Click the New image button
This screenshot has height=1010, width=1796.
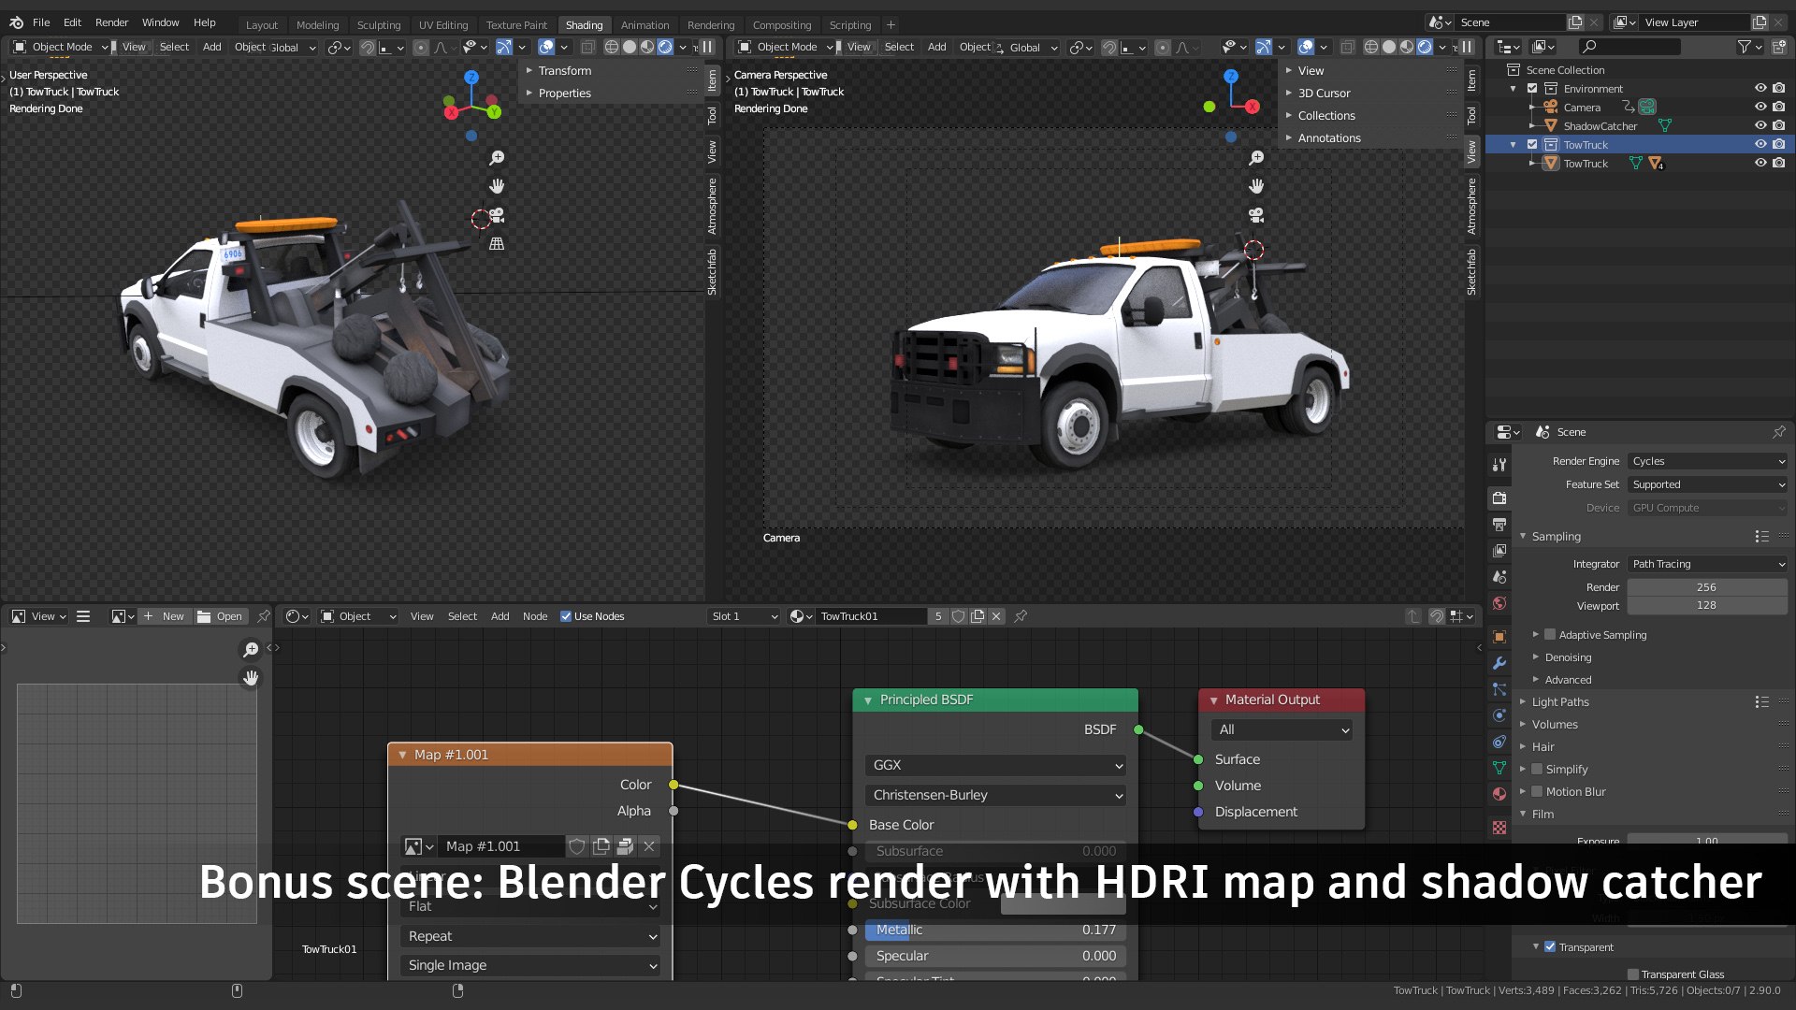click(165, 616)
